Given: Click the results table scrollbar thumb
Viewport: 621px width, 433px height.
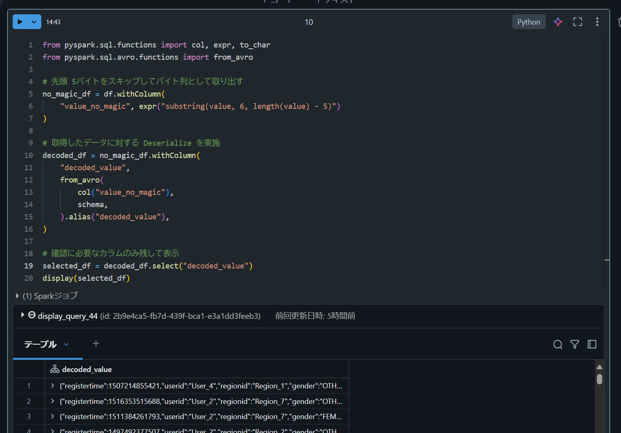Looking at the screenshot, I should pos(599,379).
